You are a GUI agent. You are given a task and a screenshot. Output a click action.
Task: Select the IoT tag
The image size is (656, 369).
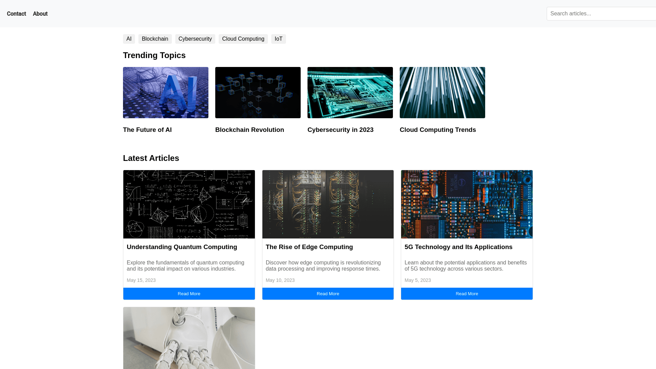click(x=278, y=39)
